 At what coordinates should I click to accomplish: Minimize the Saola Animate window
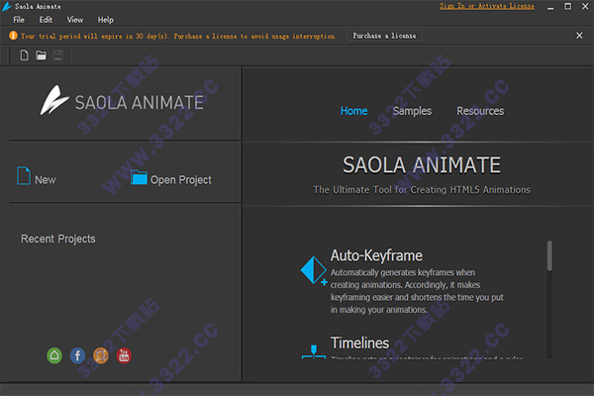pos(550,7)
